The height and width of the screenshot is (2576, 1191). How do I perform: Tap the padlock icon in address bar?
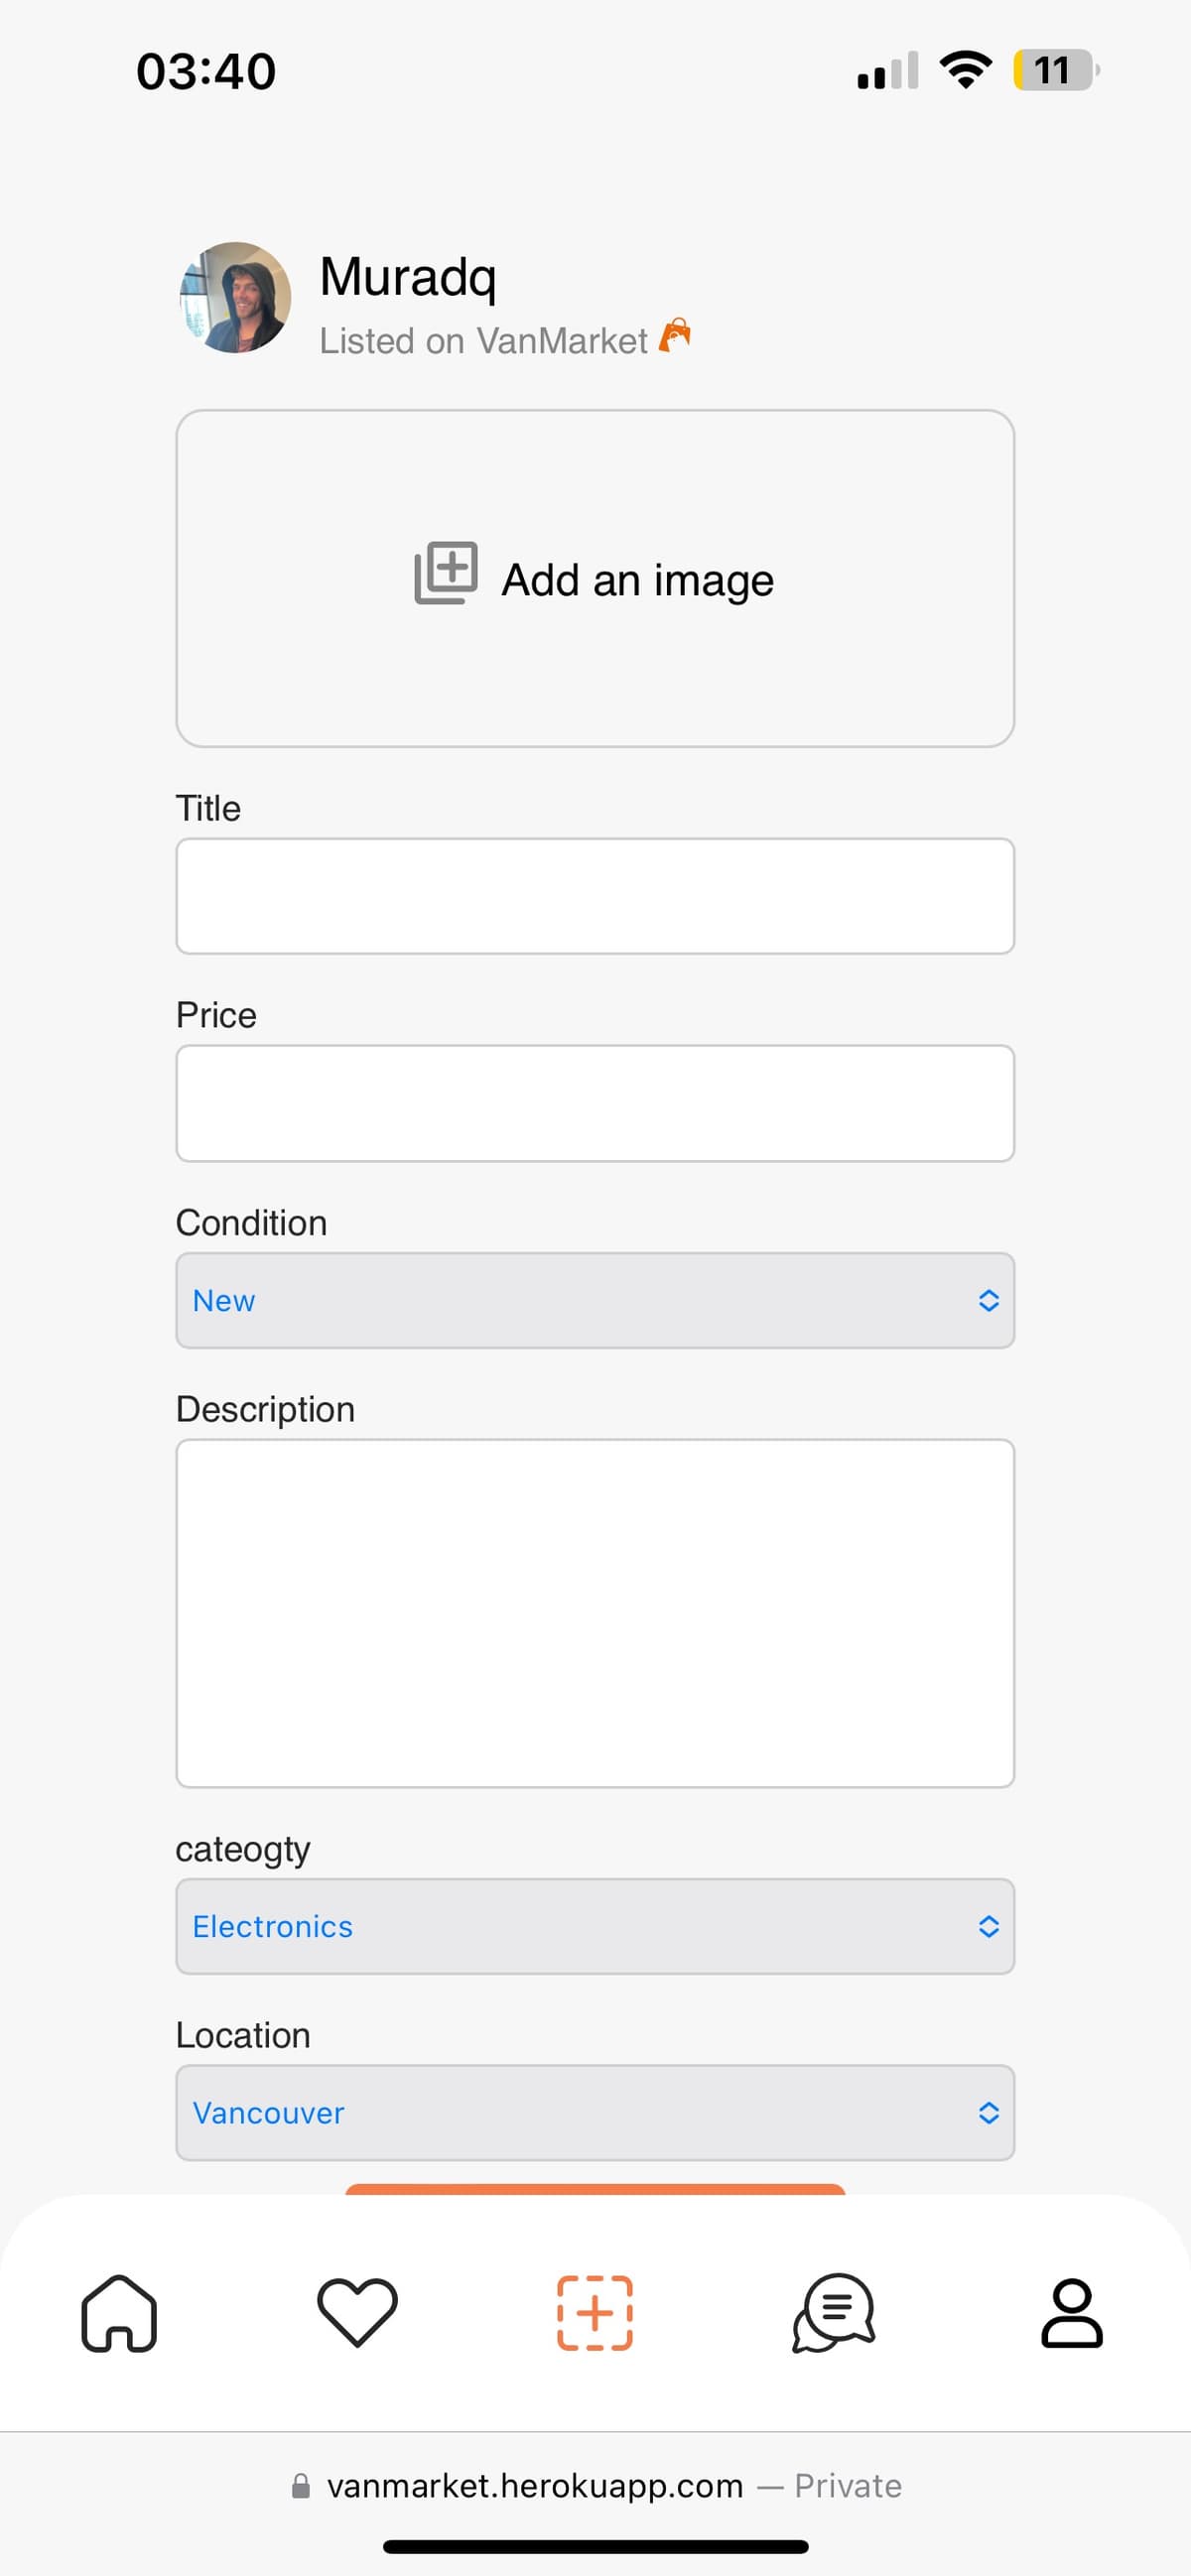[x=300, y=2486]
